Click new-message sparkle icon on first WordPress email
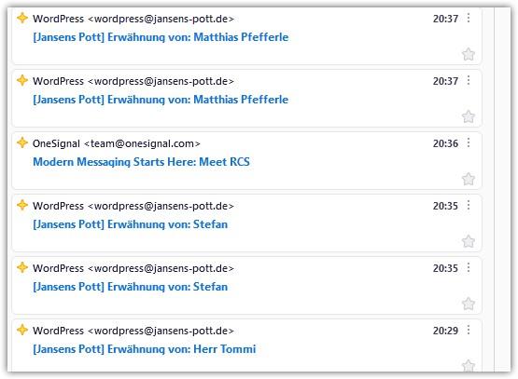Screen dimensions: 518x379 (x=22, y=18)
